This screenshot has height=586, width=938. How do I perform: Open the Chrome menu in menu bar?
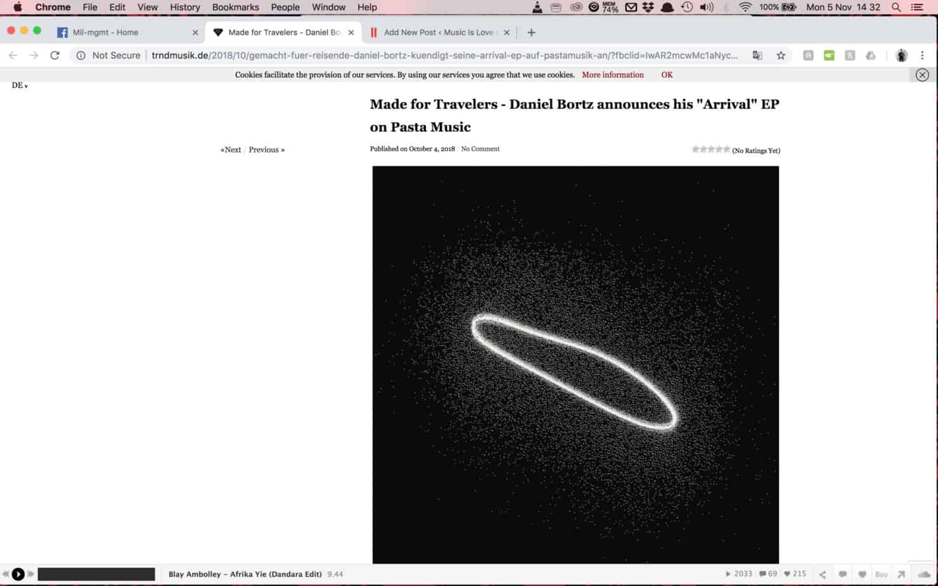coord(53,7)
